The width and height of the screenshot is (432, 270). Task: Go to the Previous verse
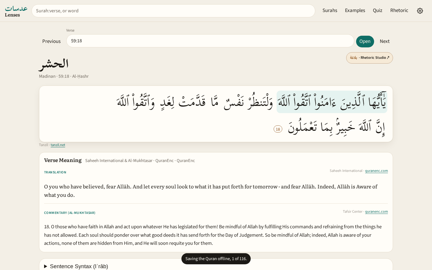pos(51,41)
